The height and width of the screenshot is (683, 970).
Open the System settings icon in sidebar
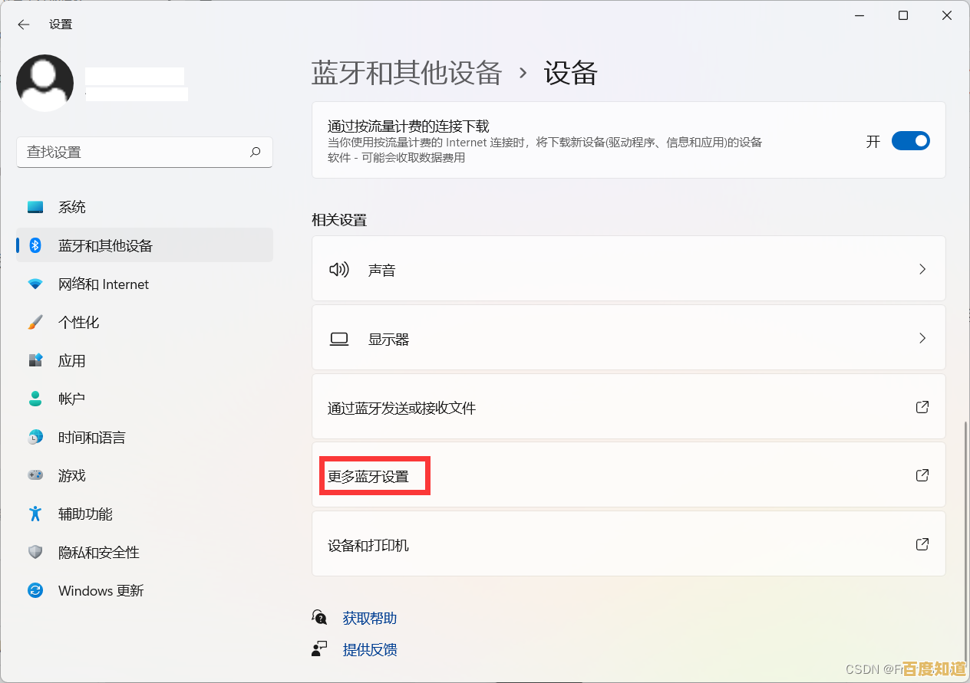click(x=35, y=206)
